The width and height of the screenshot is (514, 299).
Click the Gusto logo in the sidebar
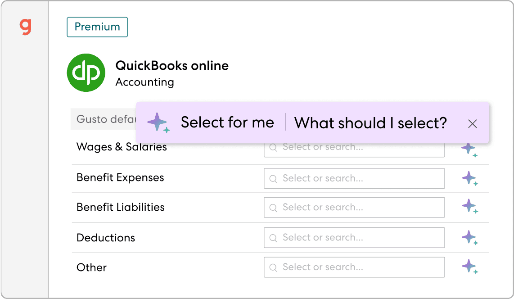[26, 27]
